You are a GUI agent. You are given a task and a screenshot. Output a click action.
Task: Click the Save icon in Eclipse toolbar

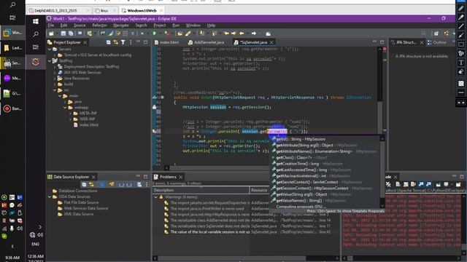[63, 33]
